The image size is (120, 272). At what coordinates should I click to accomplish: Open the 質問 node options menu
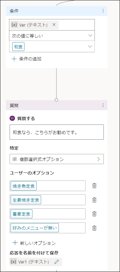tap(103, 105)
